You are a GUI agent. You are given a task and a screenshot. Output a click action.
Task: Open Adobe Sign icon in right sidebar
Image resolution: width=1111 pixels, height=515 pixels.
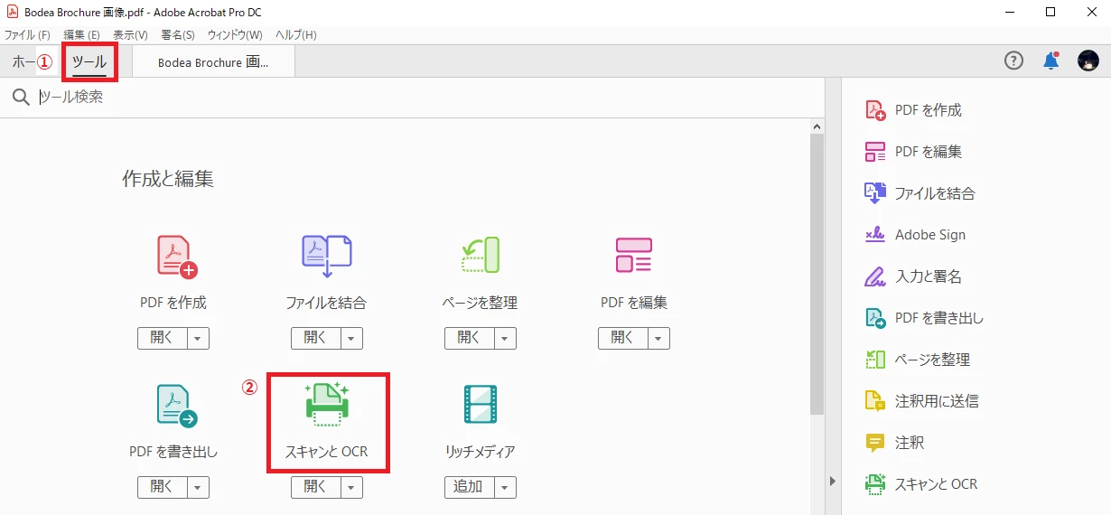pos(875,235)
